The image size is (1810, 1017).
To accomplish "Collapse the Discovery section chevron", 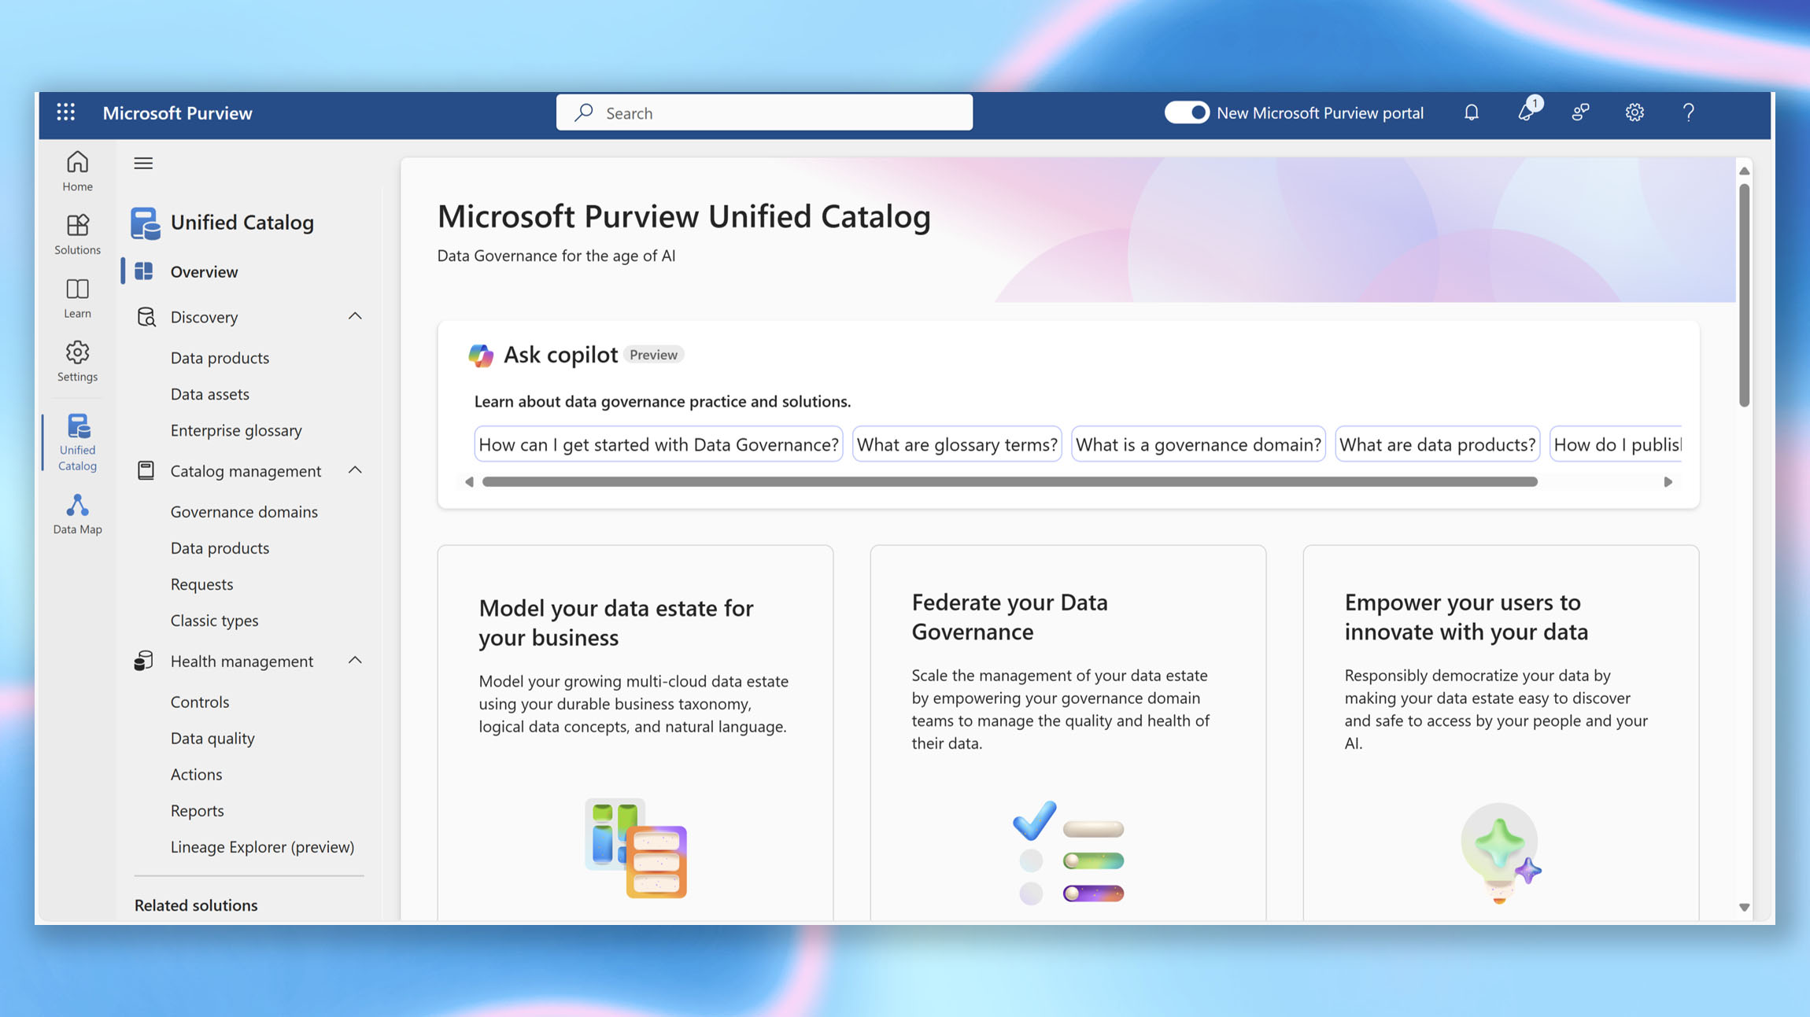I will (x=355, y=316).
